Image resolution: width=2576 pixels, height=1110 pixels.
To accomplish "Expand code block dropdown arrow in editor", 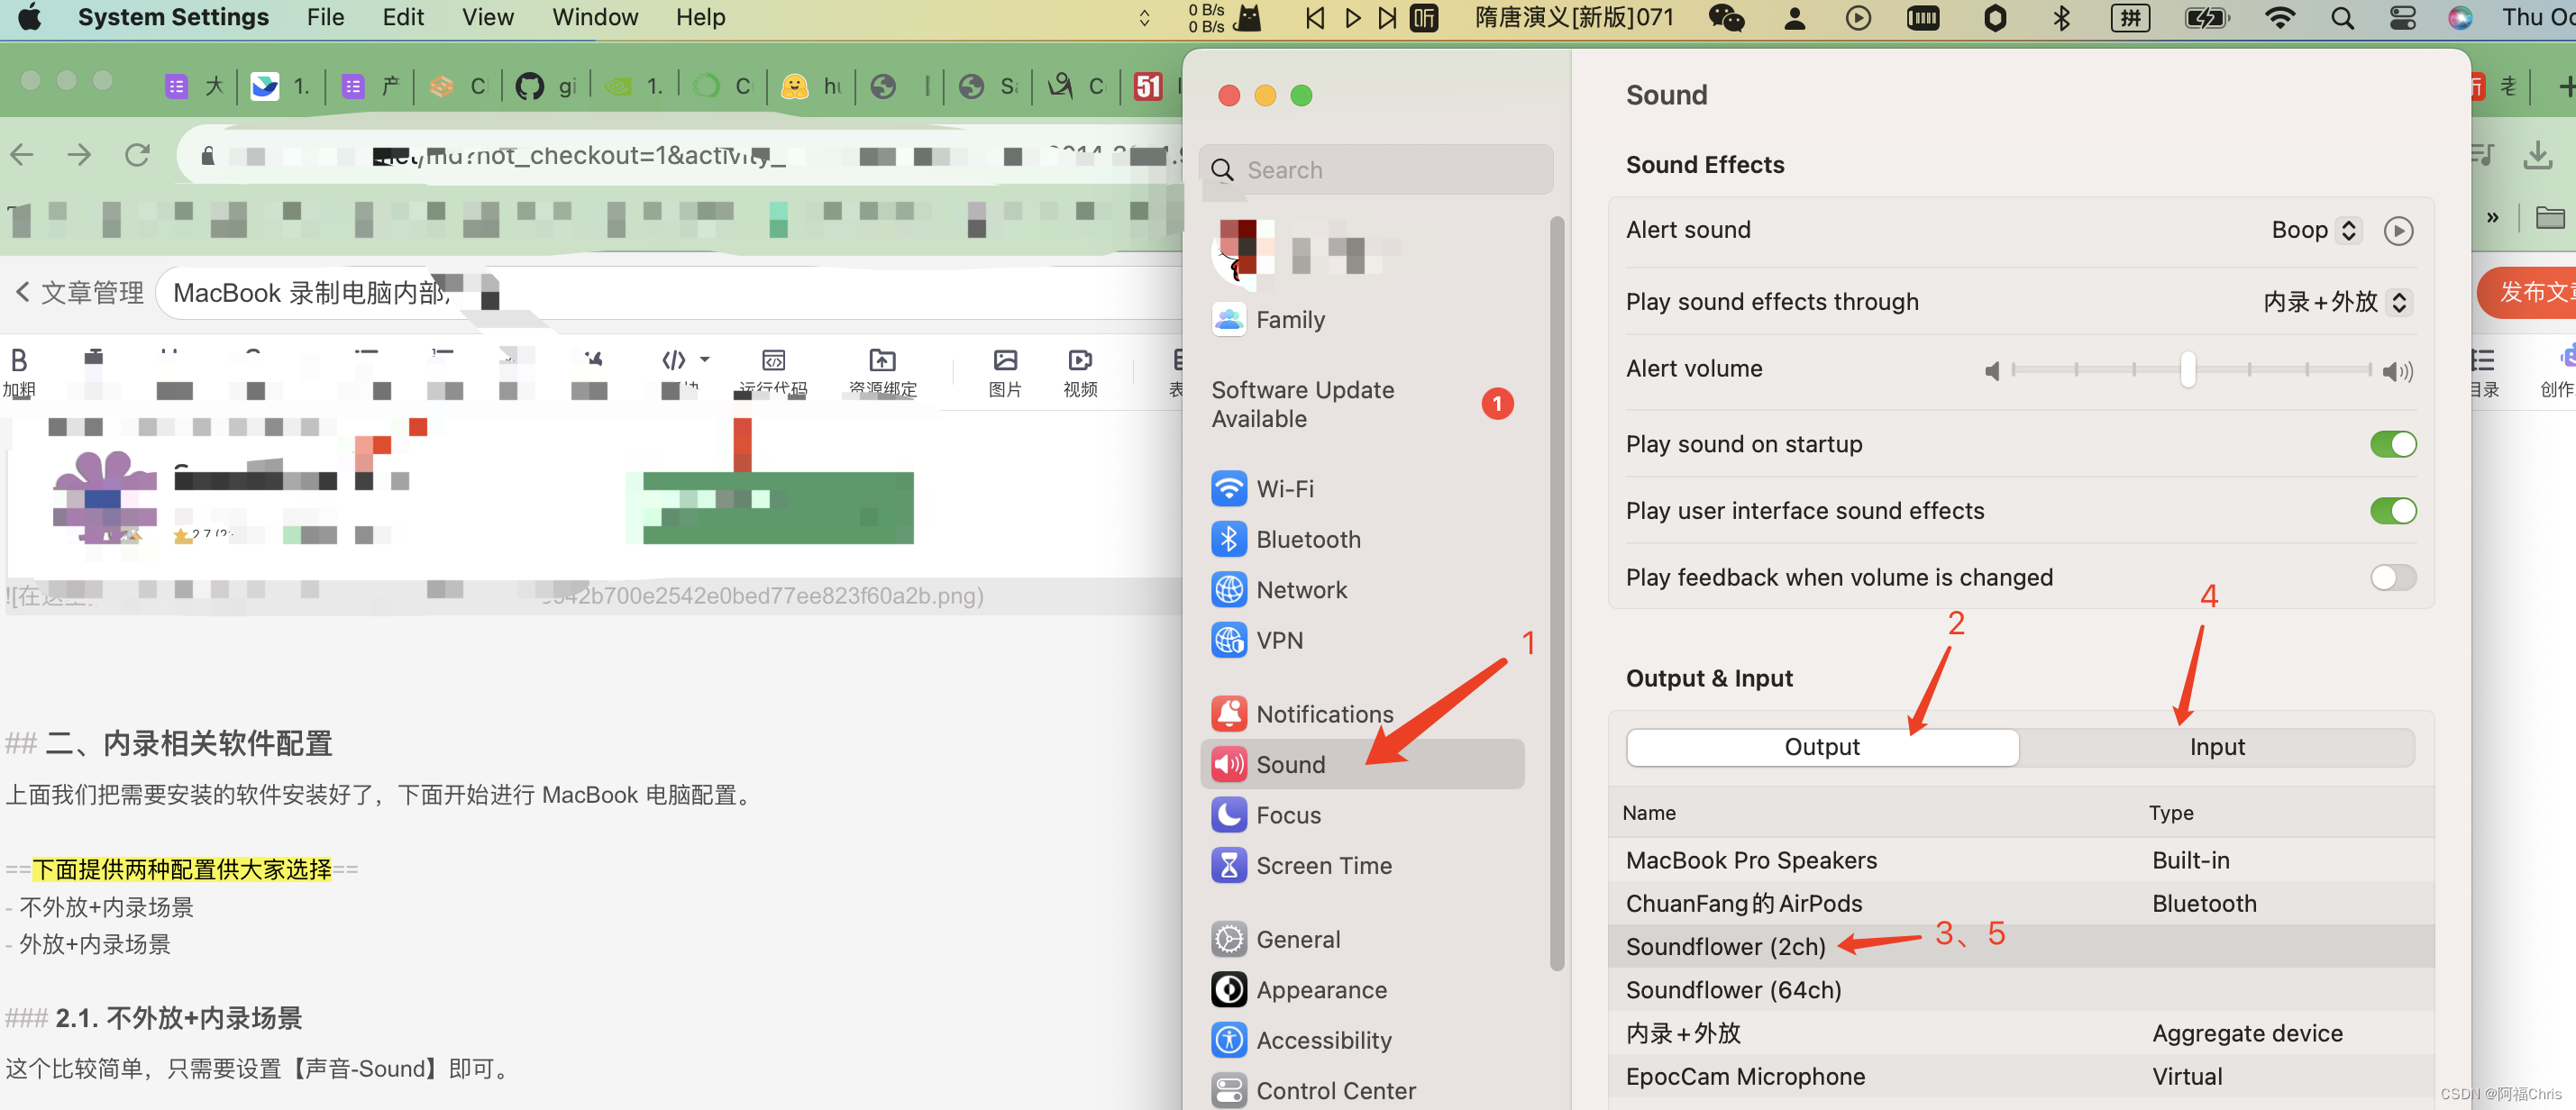I will [x=705, y=359].
